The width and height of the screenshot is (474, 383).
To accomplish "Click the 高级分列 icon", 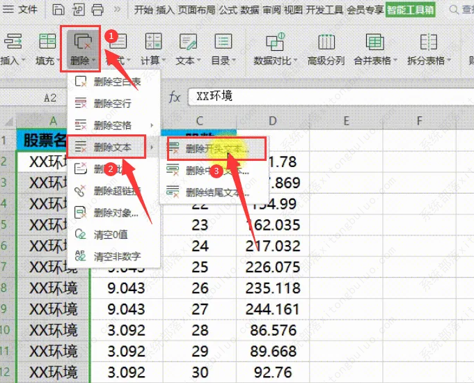I will coord(326,42).
